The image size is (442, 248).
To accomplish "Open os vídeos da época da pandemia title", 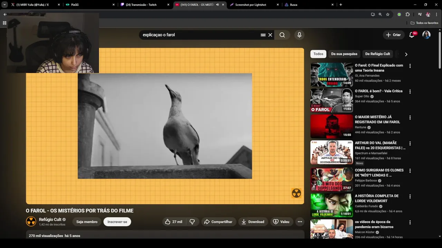I will click(x=374, y=224).
